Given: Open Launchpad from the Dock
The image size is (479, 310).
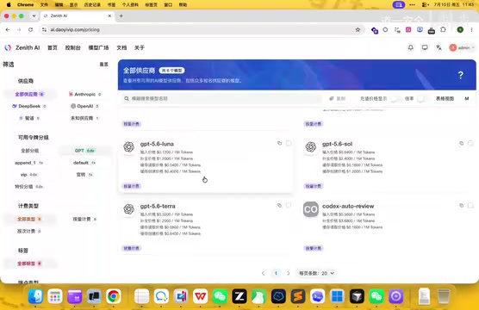Looking at the screenshot, I should tap(55, 296).
